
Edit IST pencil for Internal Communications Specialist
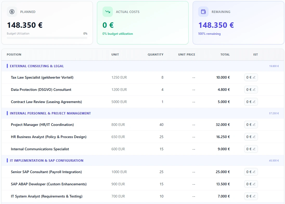[x=254, y=149]
